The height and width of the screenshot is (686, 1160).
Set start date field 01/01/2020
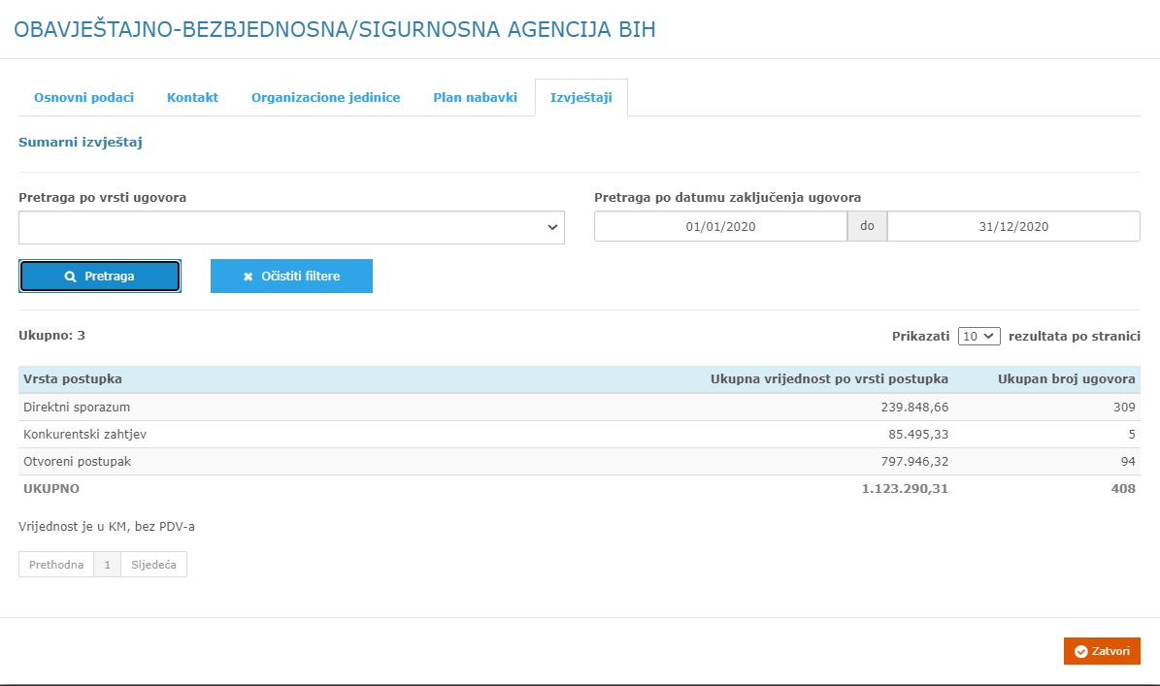click(x=720, y=226)
